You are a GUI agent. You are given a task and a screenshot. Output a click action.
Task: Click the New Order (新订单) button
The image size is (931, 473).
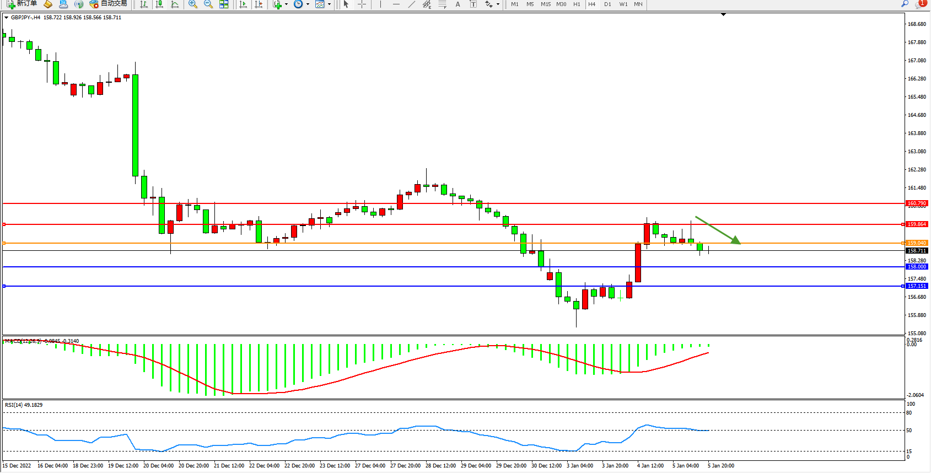[x=22, y=4]
